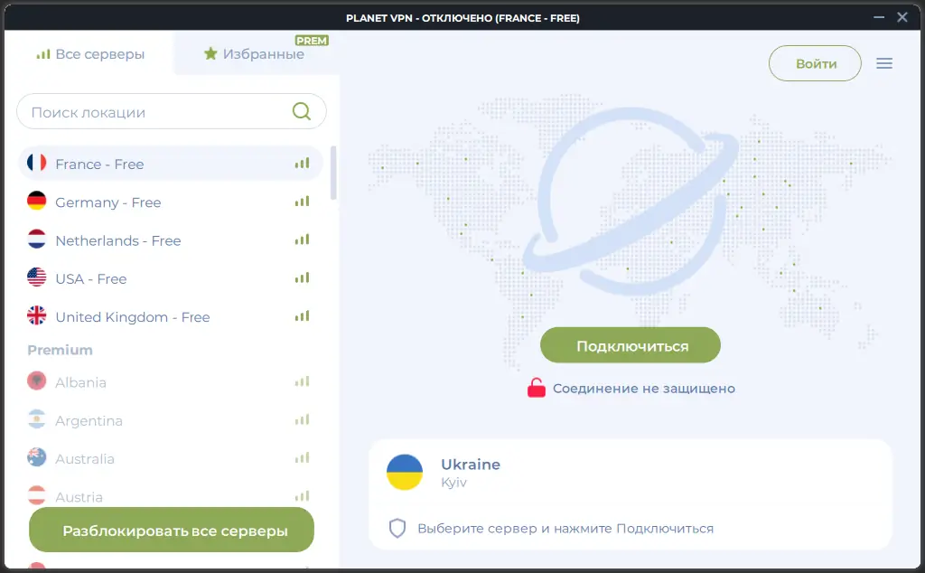Screen dimensions: 925x573
Task: Click the France flag icon
Action: [36, 163]
